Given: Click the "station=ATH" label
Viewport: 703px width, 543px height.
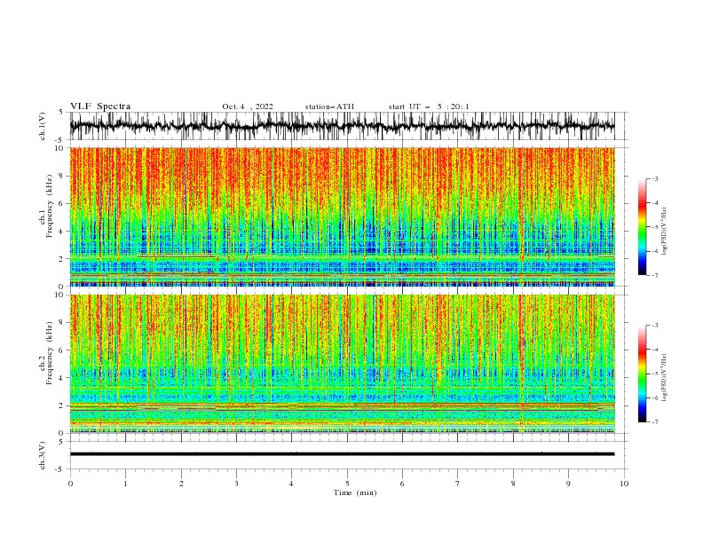Looking at the screenshot, I should 329,106.
